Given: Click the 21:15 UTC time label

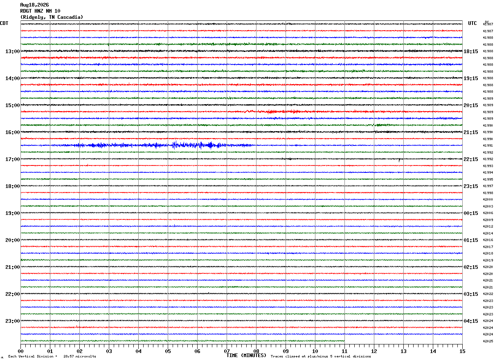Looking at the screenshot, I should click(x=471, y=132).
